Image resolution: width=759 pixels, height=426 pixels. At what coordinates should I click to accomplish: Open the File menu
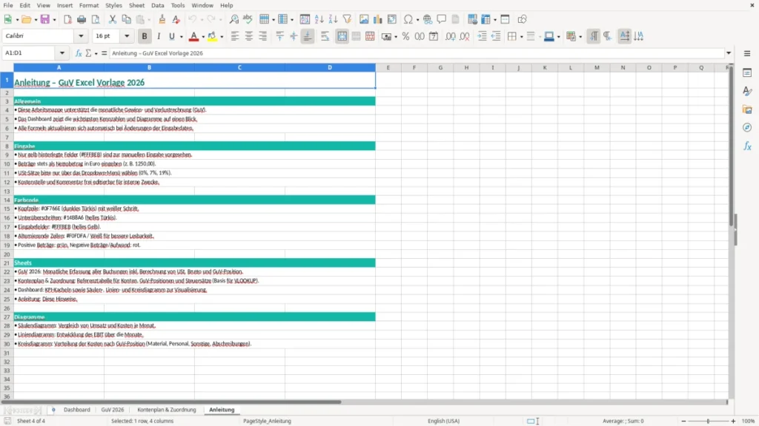[x=8, y=5]
